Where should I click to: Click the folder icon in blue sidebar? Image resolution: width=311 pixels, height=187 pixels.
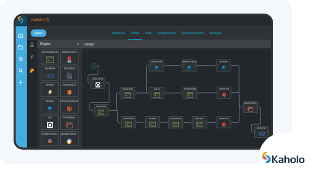tap(21, 47)
